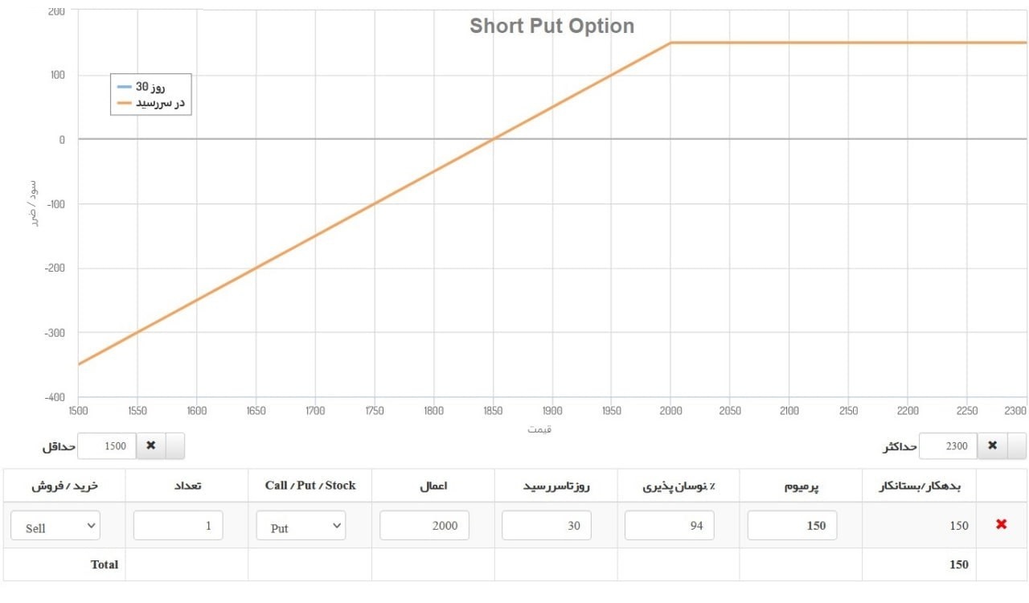Click the premium field showing 150

coord(792,525)
